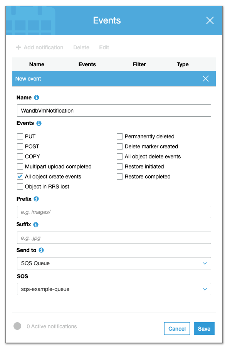Enable the PUT event checkbox
This screenshot has width=230, height=353.
20,136
